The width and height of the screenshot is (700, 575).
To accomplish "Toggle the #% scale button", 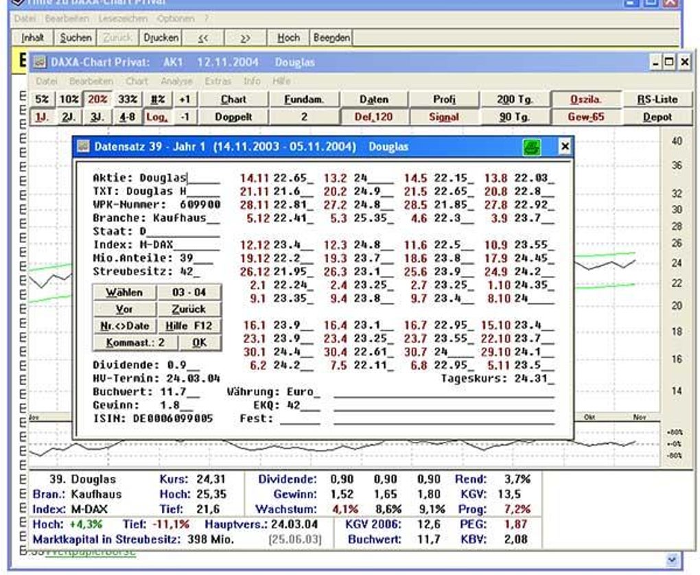I will 158,99.
